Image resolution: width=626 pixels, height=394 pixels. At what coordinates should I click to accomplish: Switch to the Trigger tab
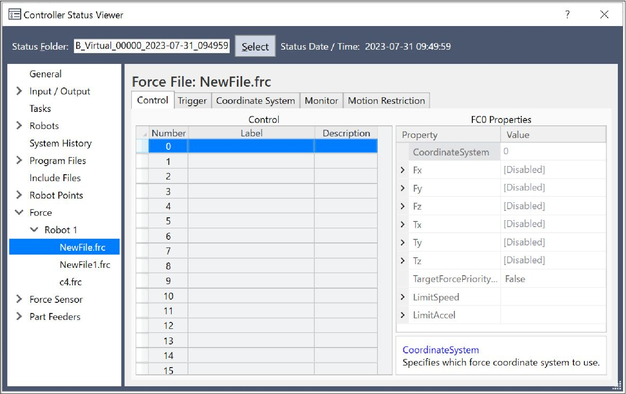click(x=192, y=101)
